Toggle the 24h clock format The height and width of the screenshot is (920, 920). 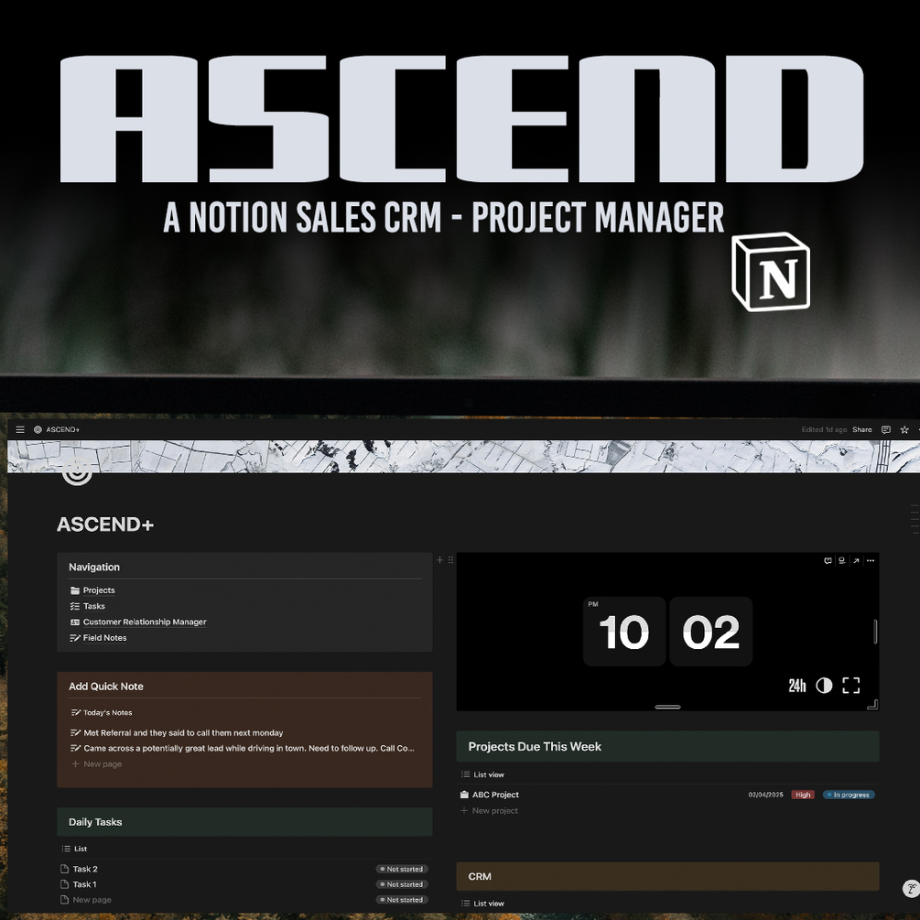[796, 686]
